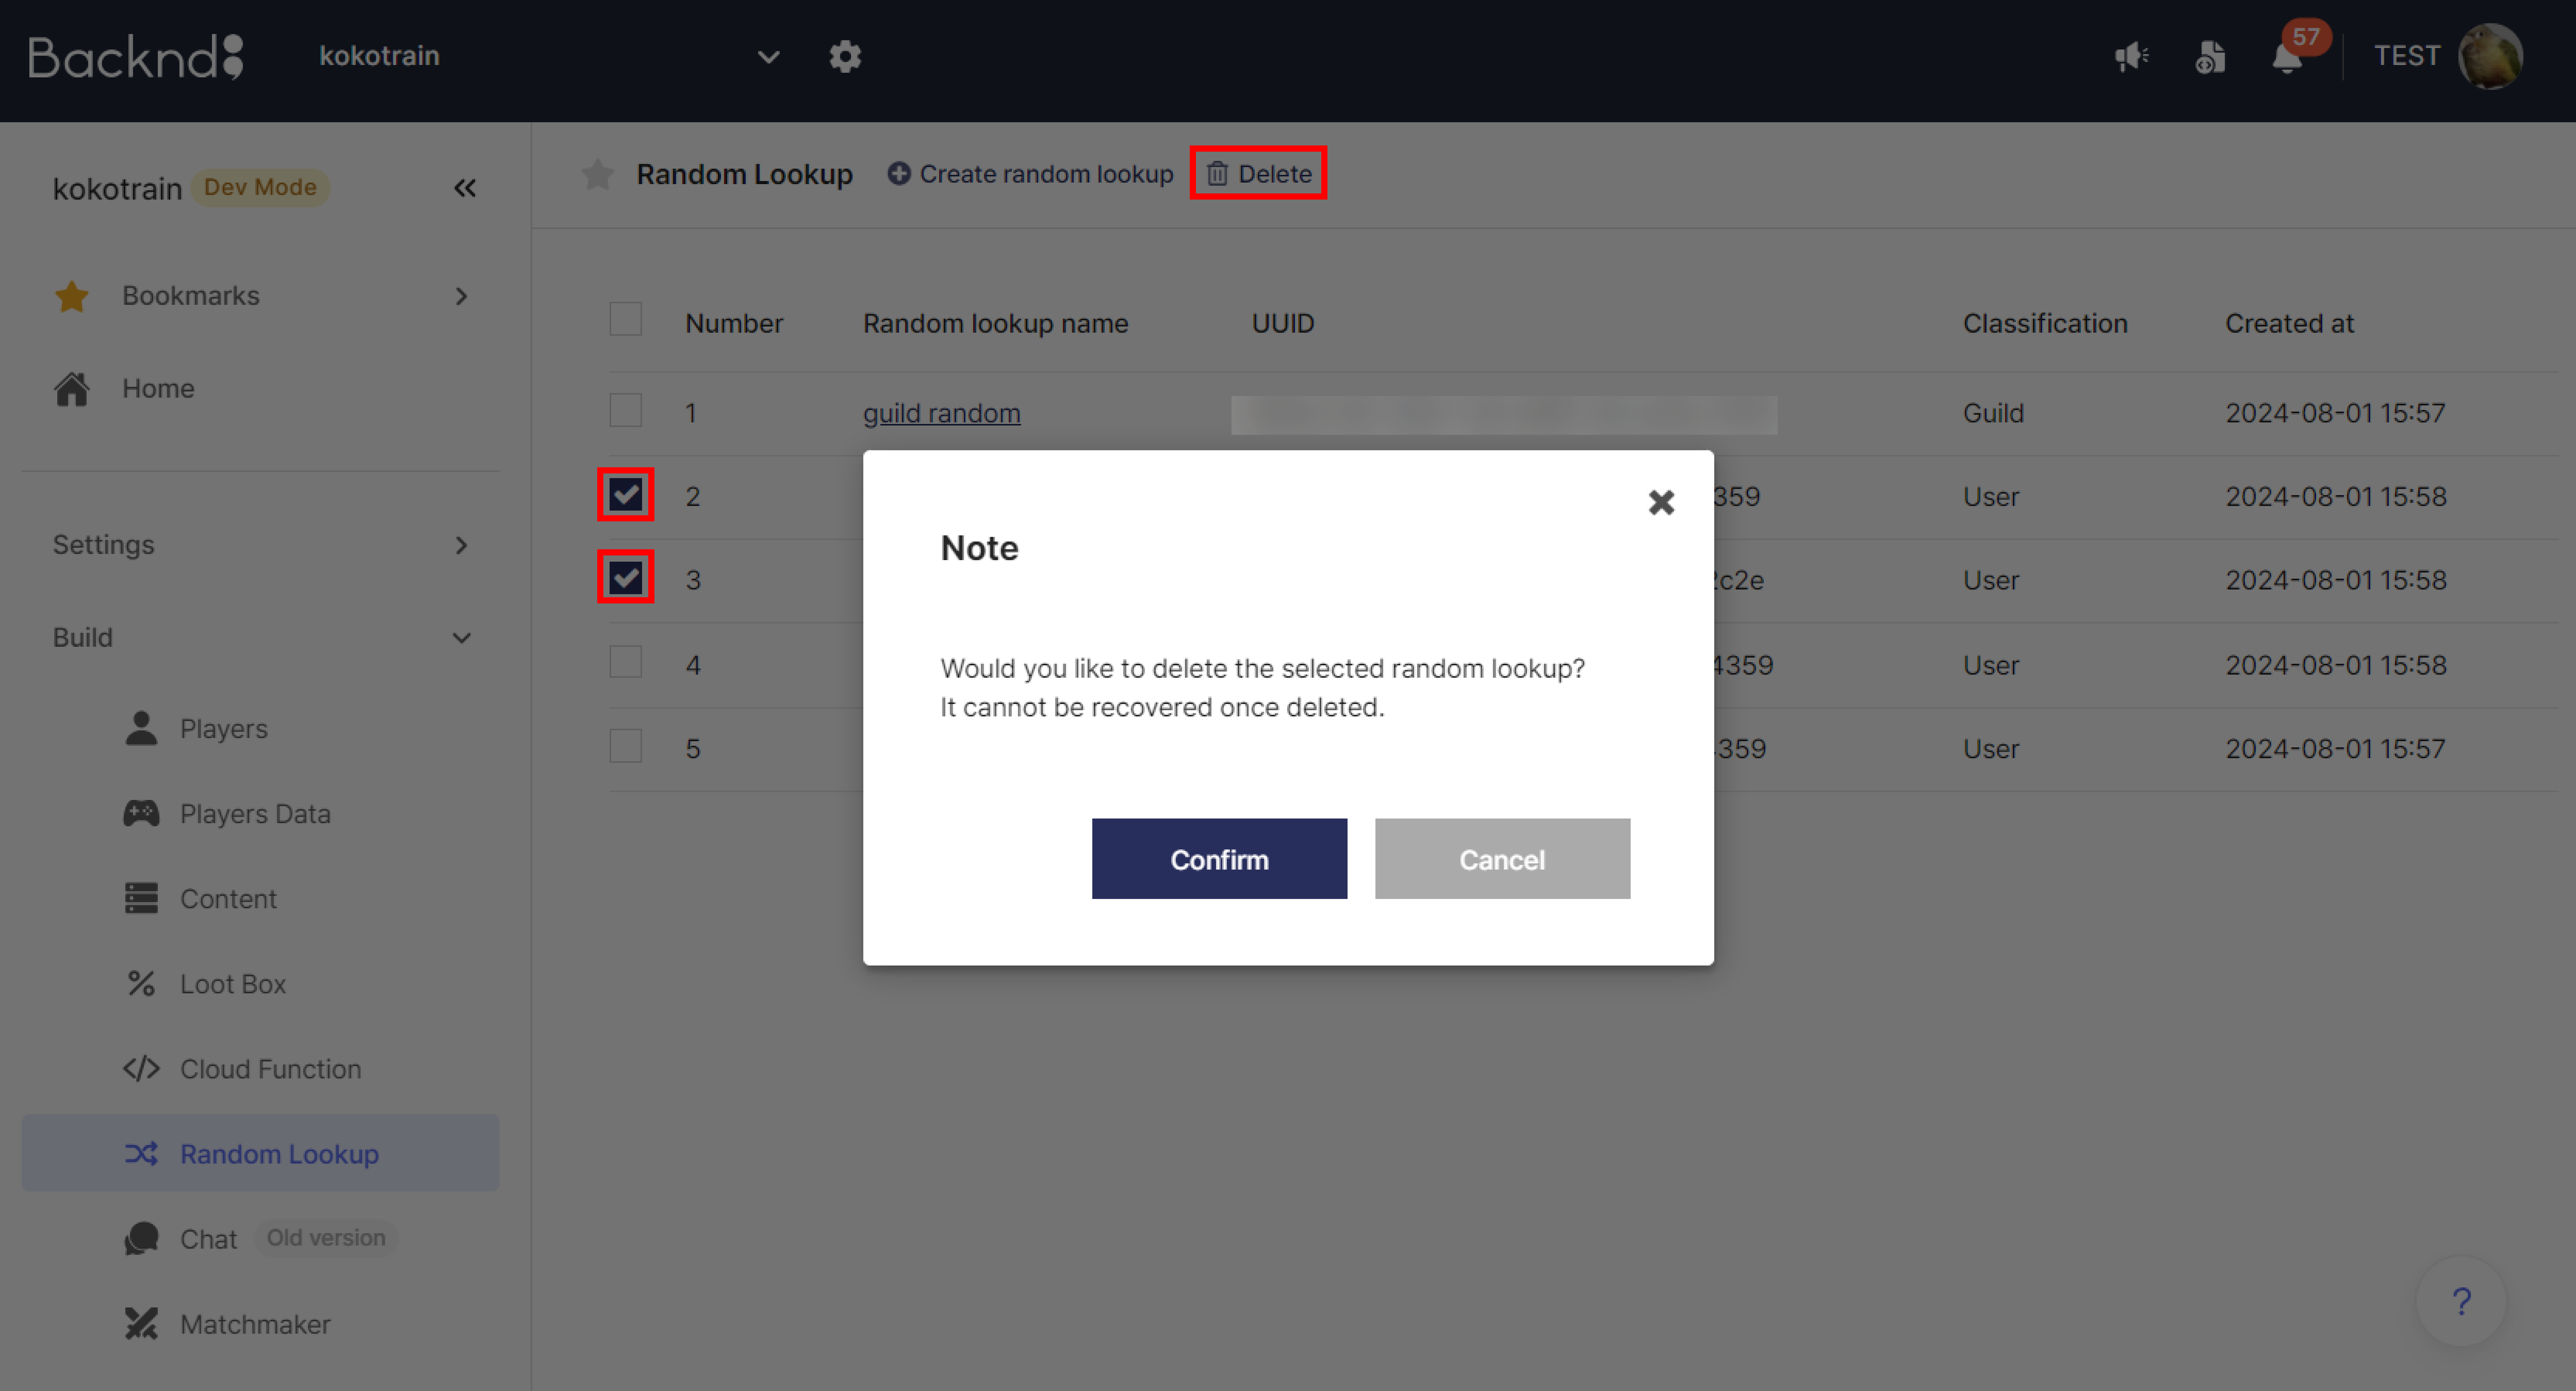The height and width of the screenshot is (1391, 2576).
Task: Open the guild random lookup link
Action: (x=941, y=413)
